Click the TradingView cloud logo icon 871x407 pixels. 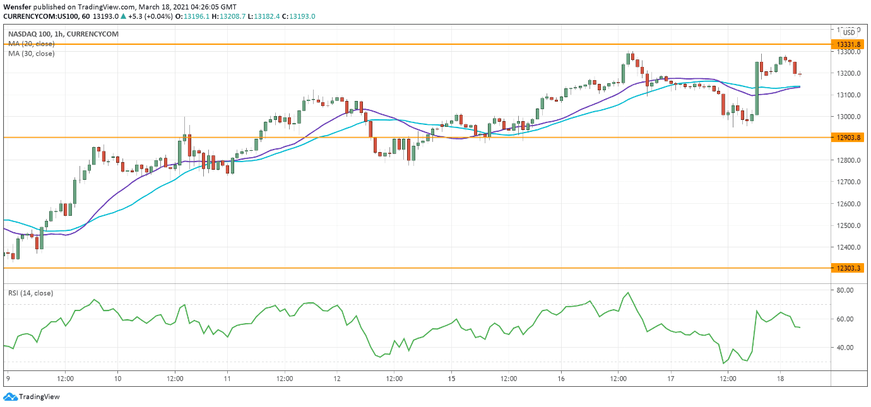pos(10,397)
